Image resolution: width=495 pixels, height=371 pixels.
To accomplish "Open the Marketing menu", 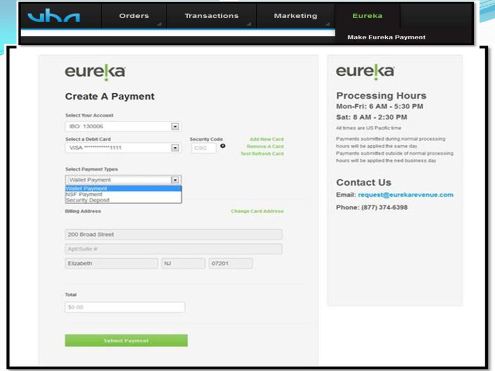I will tap(295, 16).
